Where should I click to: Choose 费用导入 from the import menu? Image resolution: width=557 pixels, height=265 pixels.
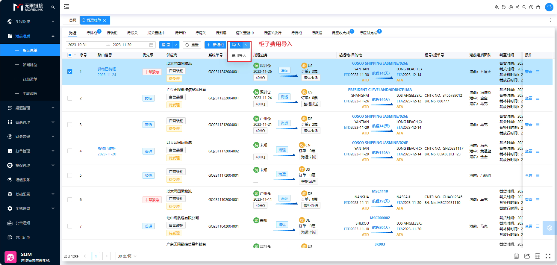click(239, 56)
